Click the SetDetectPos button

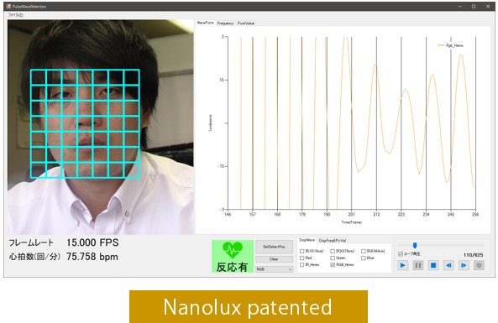click(x=274, y=247)
